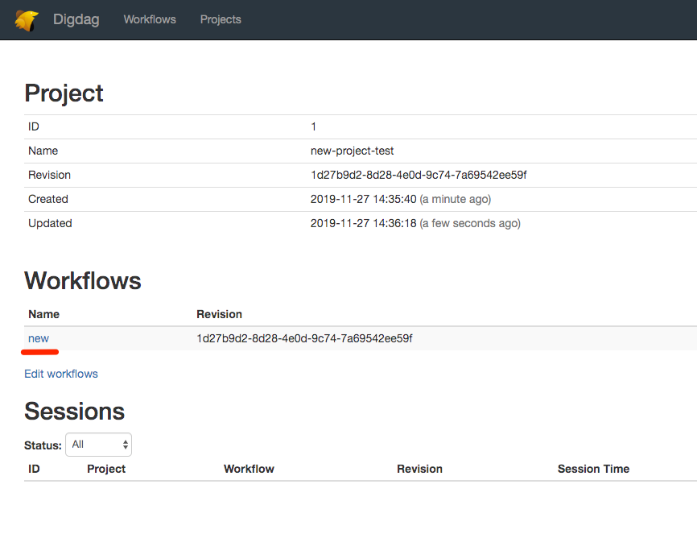Click the Updated timestamp value
The image size is (697, 534).
pyautogui.click(x=363, y=223)
